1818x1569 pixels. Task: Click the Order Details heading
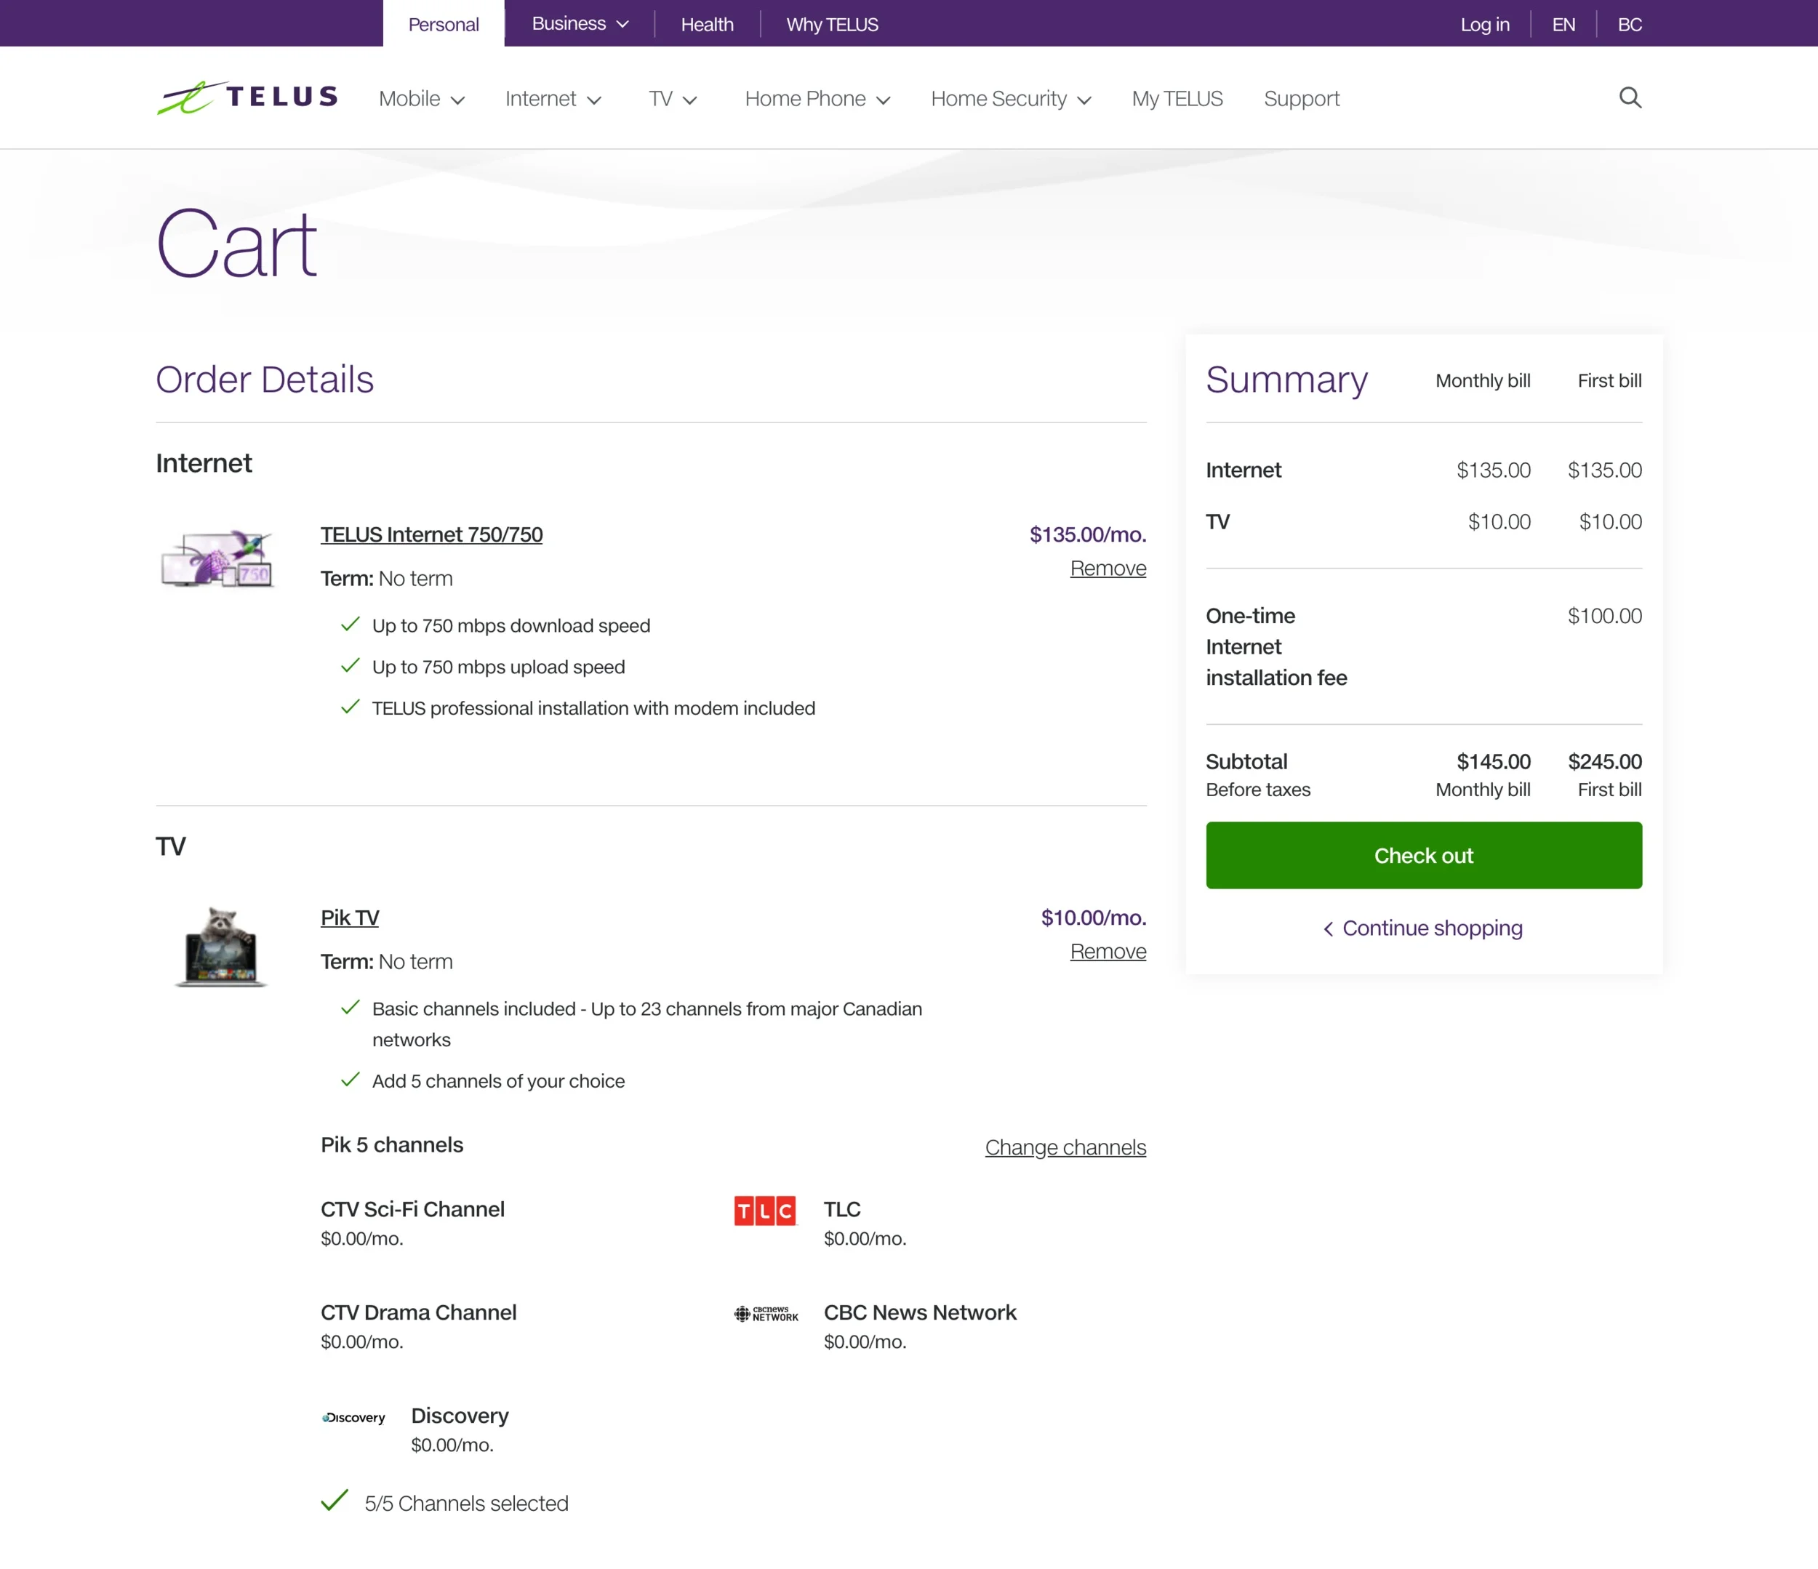tap(265, 379)
